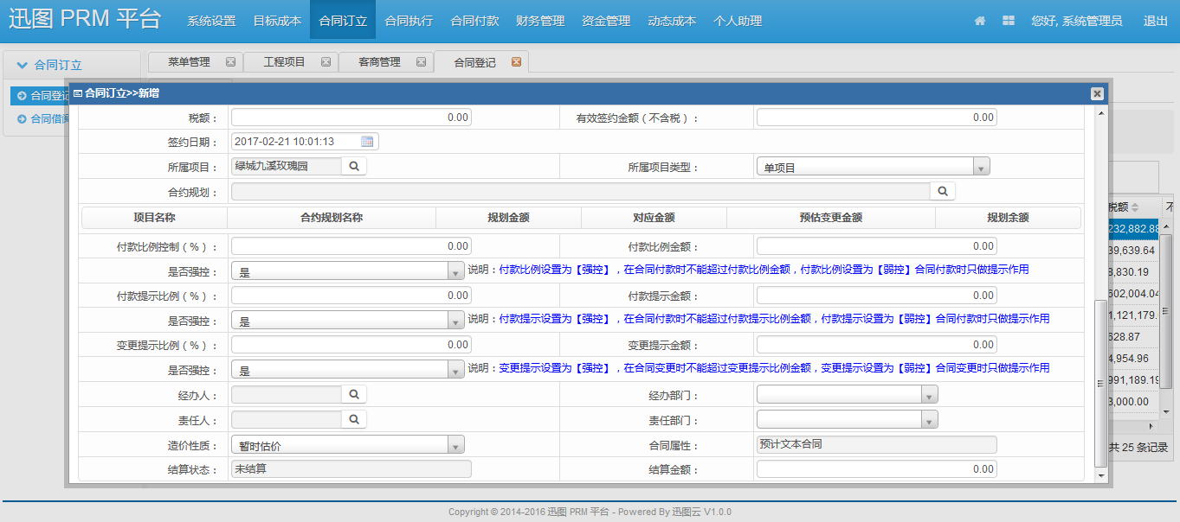Click the dialog scrollbar down arrow
The image size is (1180, 522).
1100,475
